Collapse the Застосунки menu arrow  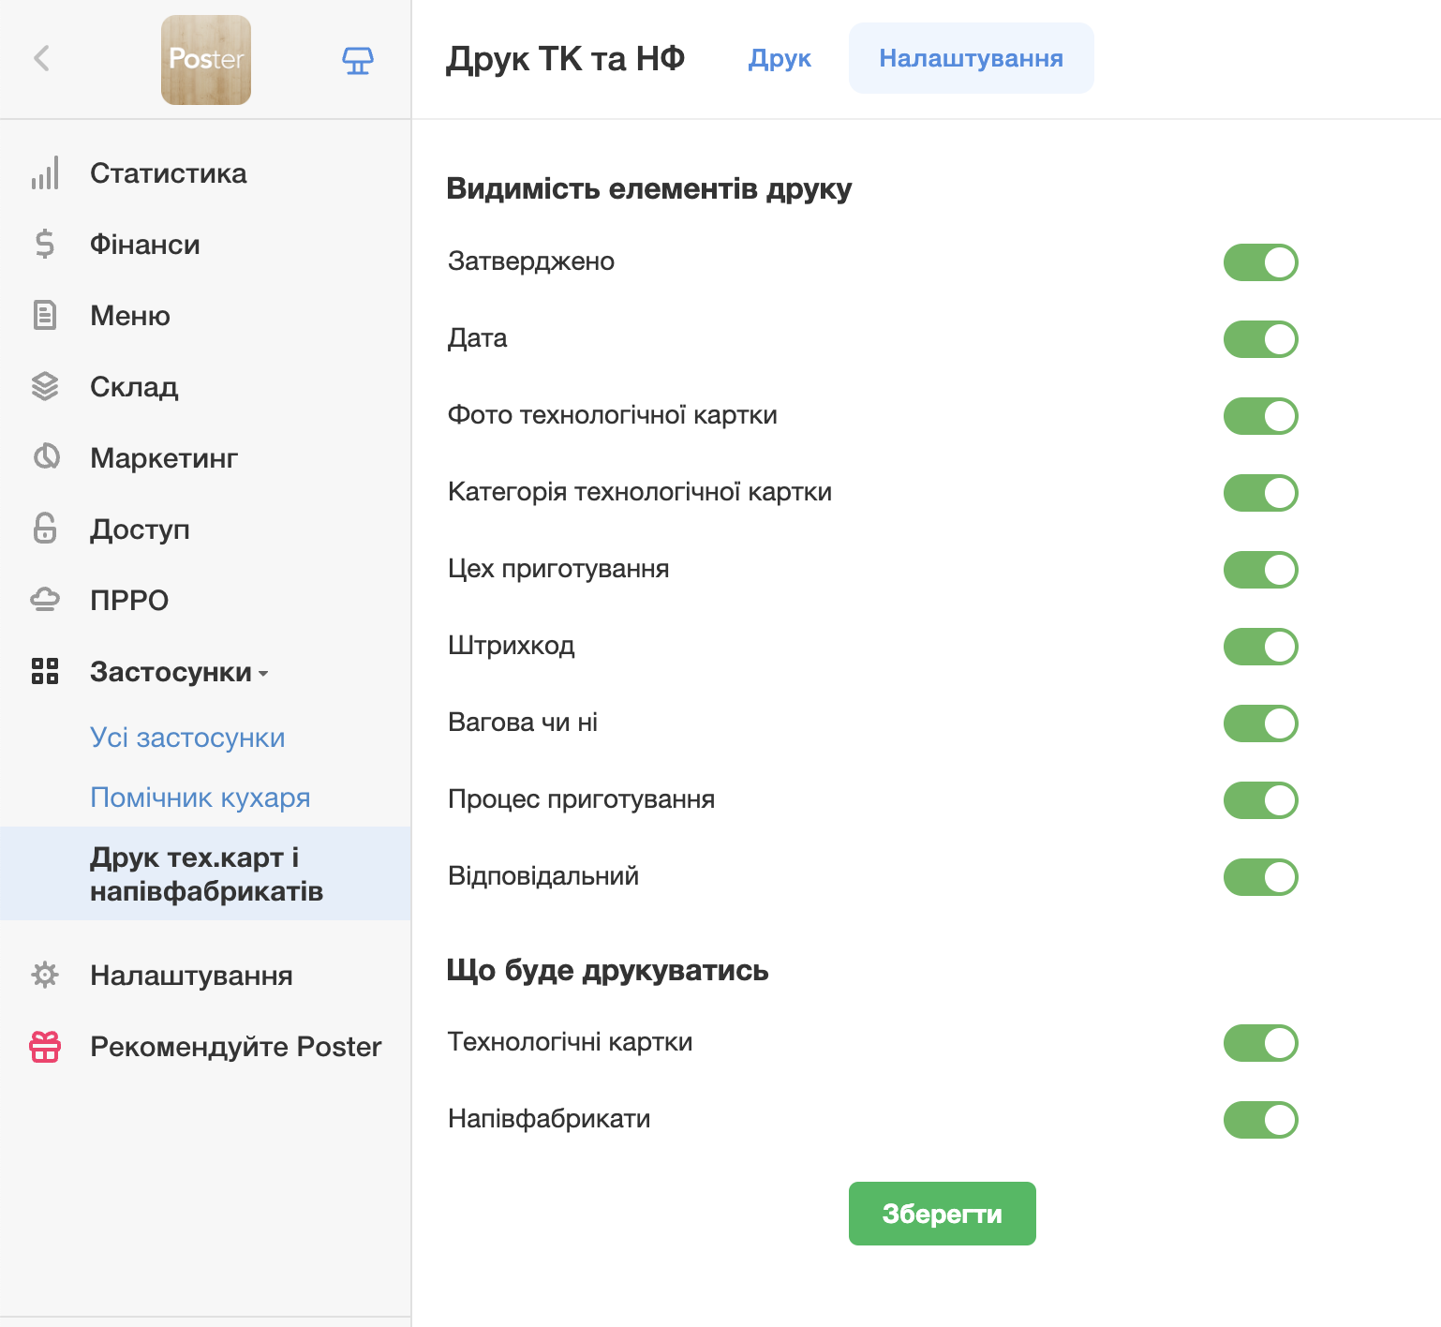coord(263,674)
